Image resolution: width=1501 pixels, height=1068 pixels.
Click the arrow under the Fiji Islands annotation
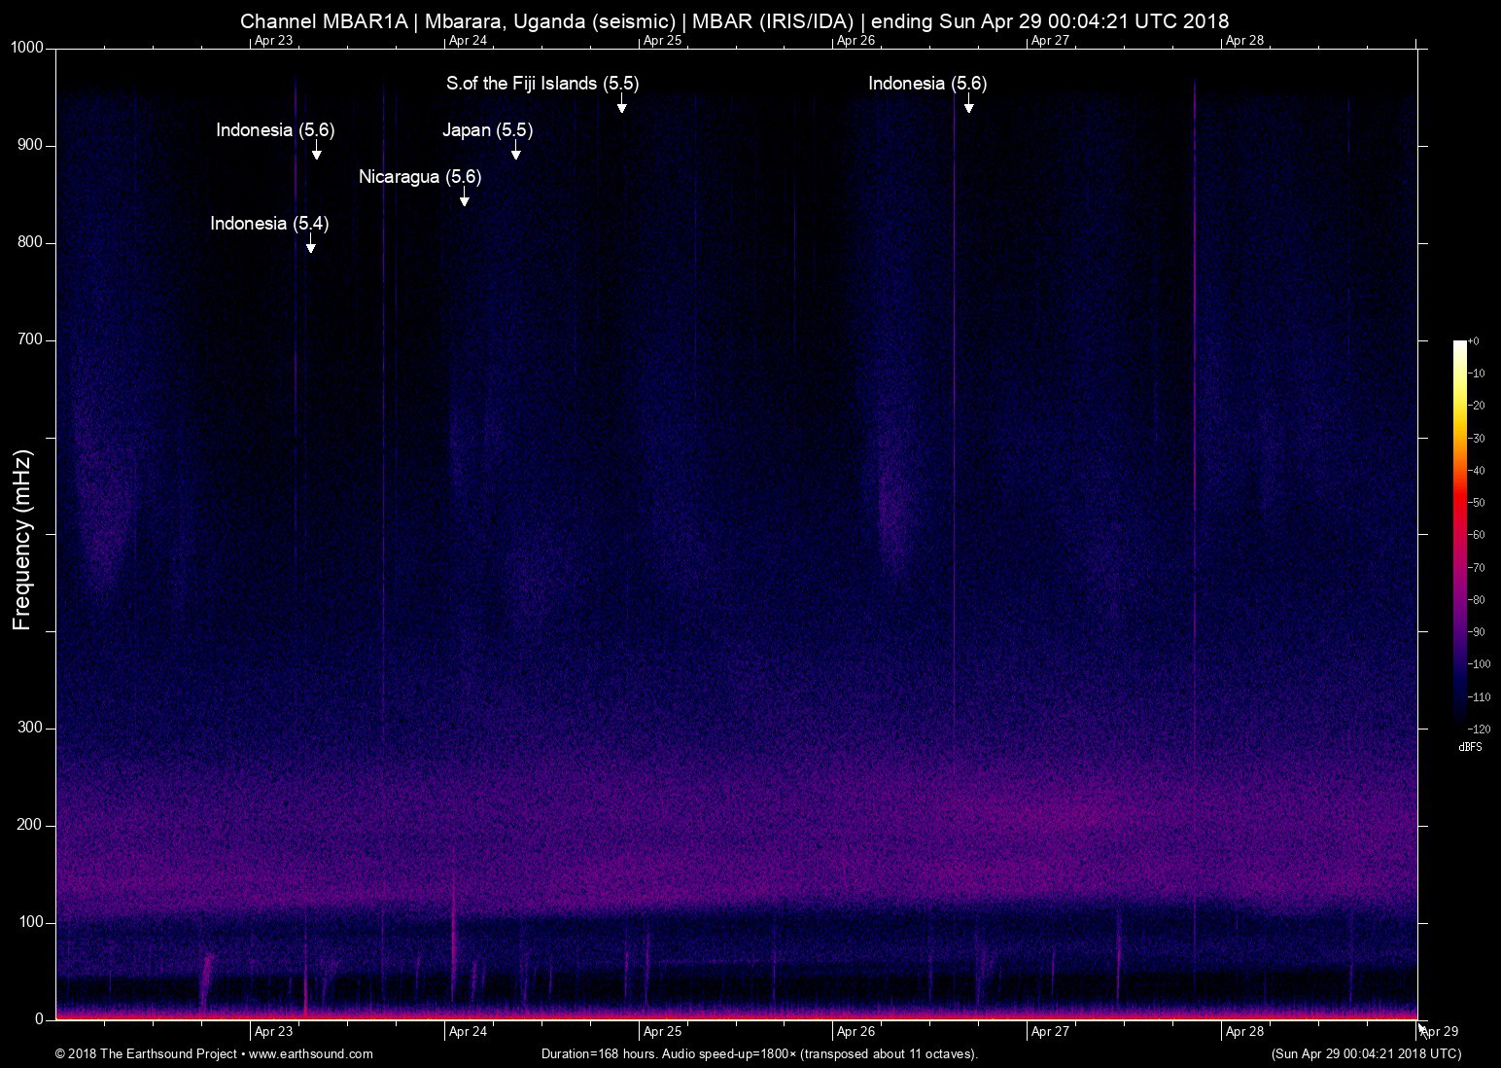click(621, 105)
